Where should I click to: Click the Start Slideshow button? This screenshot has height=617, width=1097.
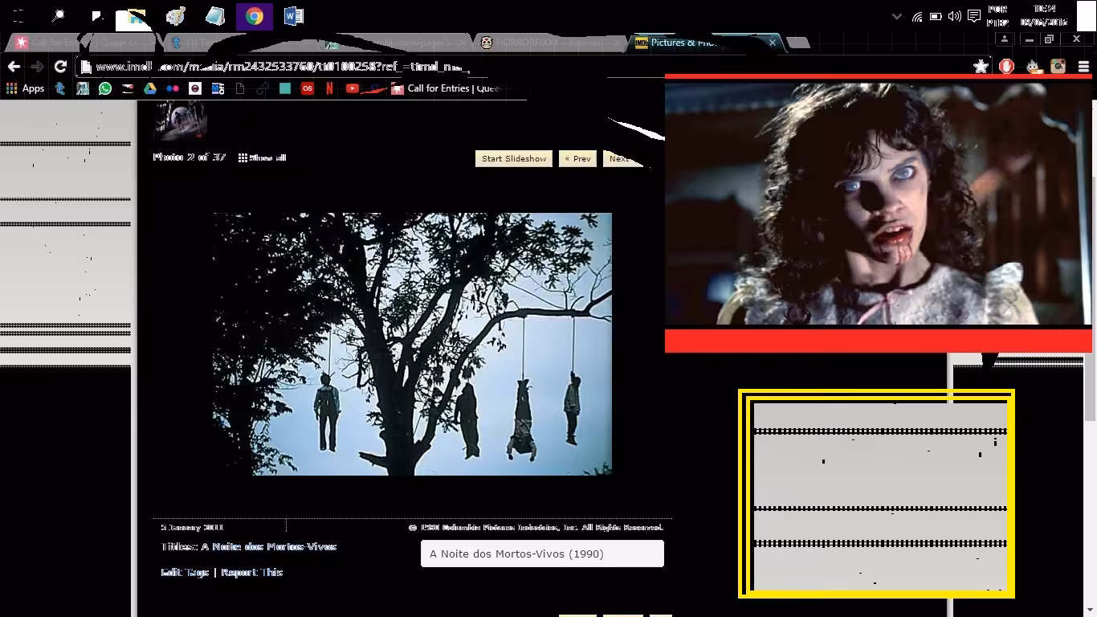point(514,158)
